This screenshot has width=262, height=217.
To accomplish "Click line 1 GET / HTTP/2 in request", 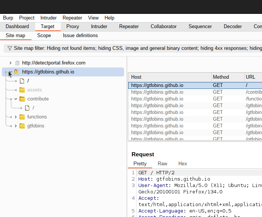I will point(156,173).
